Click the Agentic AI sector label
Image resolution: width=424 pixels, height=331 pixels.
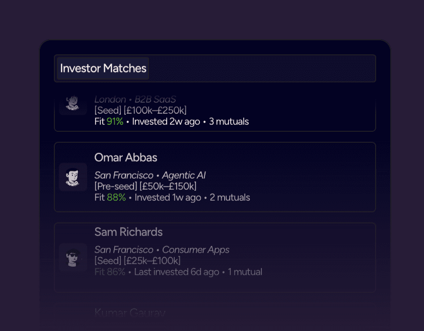coord(184,175)
